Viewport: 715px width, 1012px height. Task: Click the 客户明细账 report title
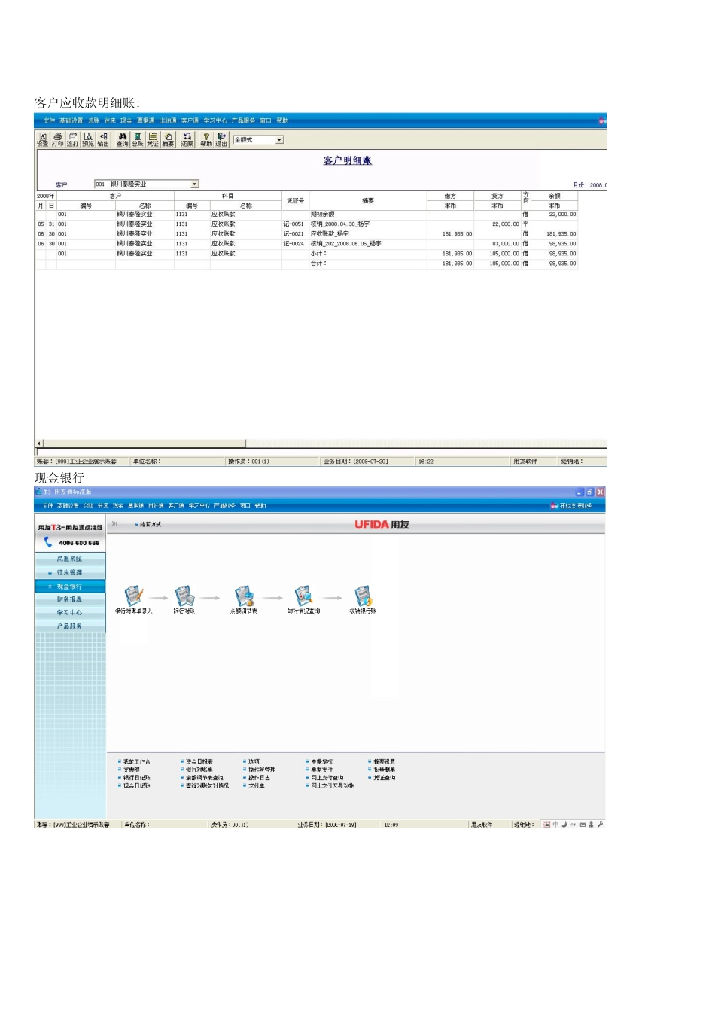tap(348, 160)
